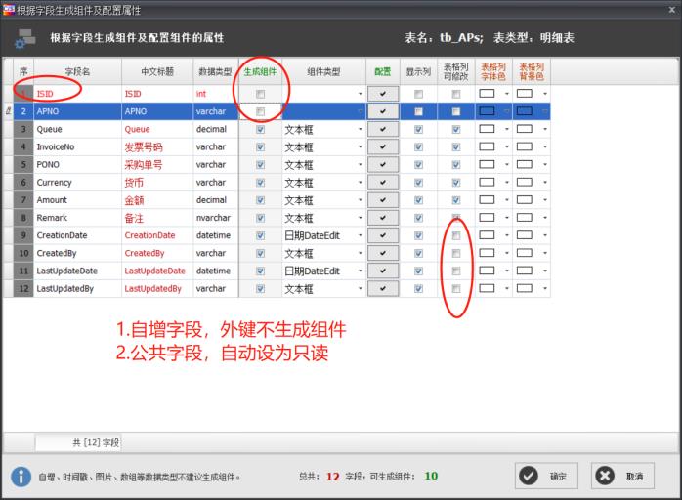Image resolution: width=682 pixels, height=501 pixels.
Task: Click the app icon in title bar
Action: coord(8,9)
